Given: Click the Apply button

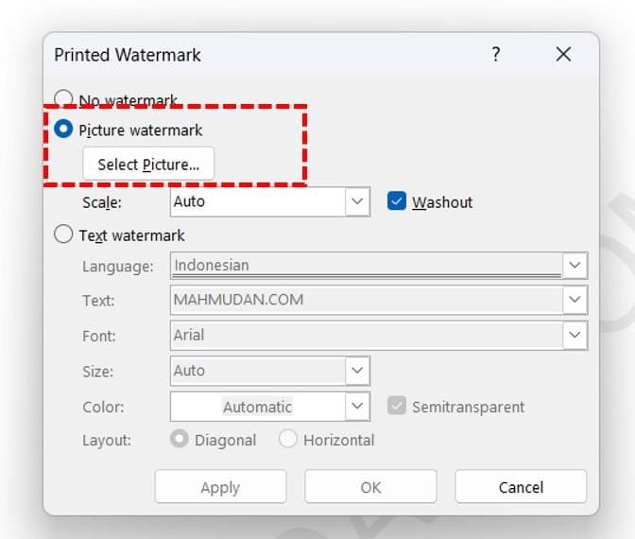Looking at the screenshot, I should coord(220,487).
